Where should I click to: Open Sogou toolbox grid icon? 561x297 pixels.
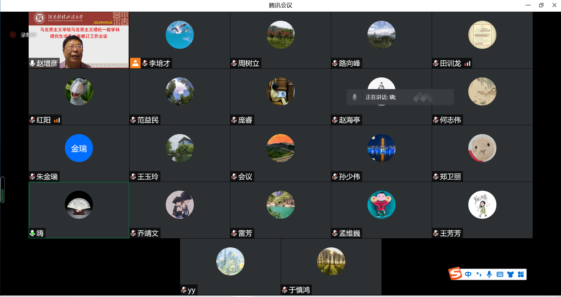click(521, 274)
